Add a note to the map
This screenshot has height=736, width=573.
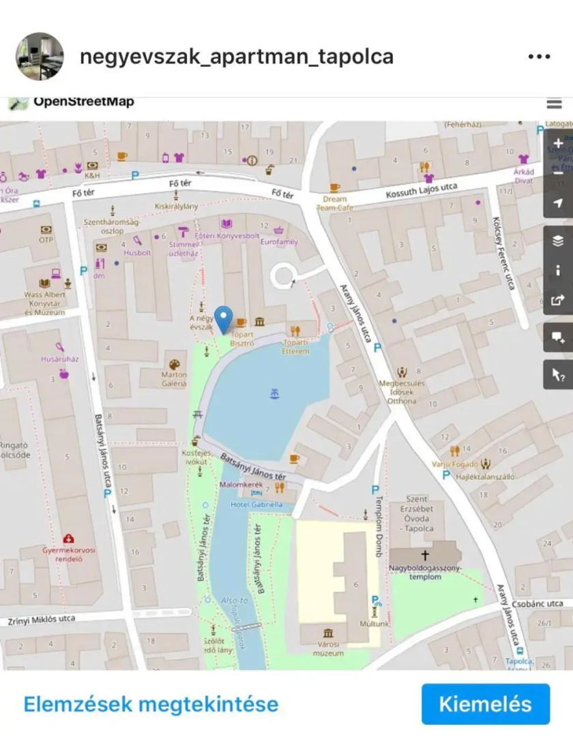coord(559,337)
